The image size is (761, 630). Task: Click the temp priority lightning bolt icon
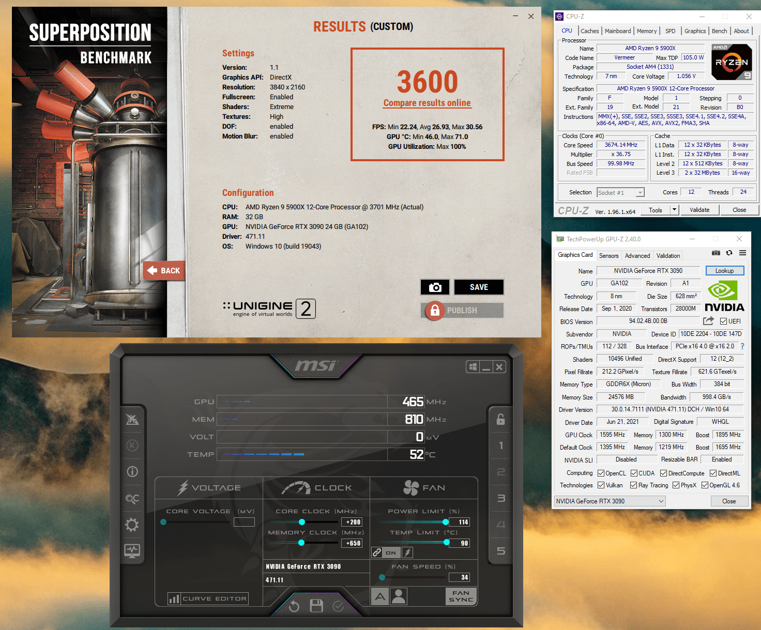tap(407, 552)
